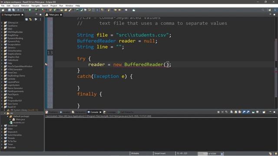
Task: Expand the CardGame project
Action: pos(2,26)
